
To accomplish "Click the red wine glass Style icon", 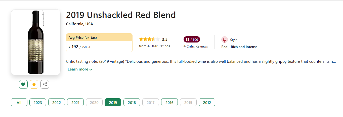I will coord(225,40).
